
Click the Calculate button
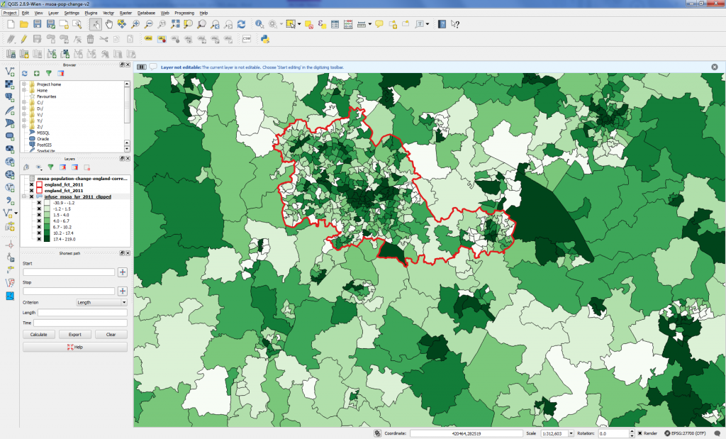pyautogui.click(x=39, y=334)
